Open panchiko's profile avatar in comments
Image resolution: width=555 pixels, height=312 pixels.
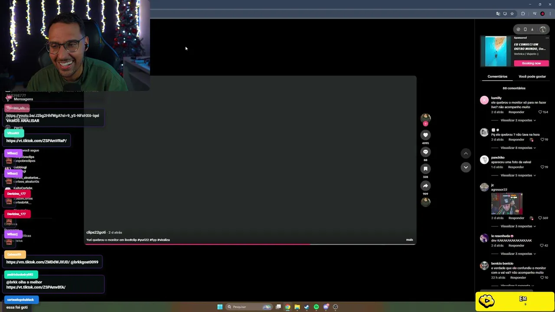484,159
